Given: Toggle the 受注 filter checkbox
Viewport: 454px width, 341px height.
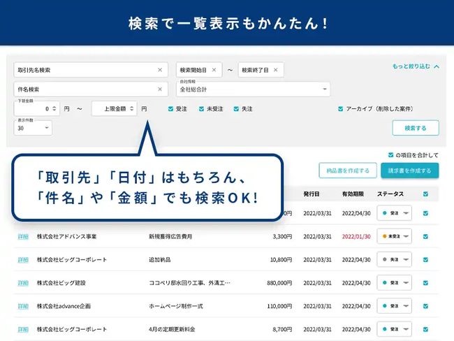Looking at the screenshot, I should [171, 109].
